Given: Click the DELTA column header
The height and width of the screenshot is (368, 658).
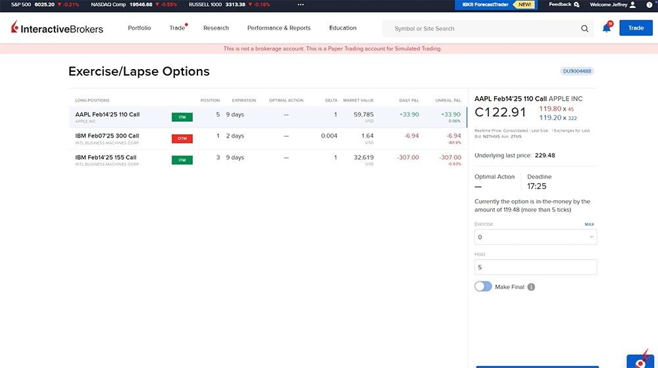Looking at the screenshot, I should 331,101.
